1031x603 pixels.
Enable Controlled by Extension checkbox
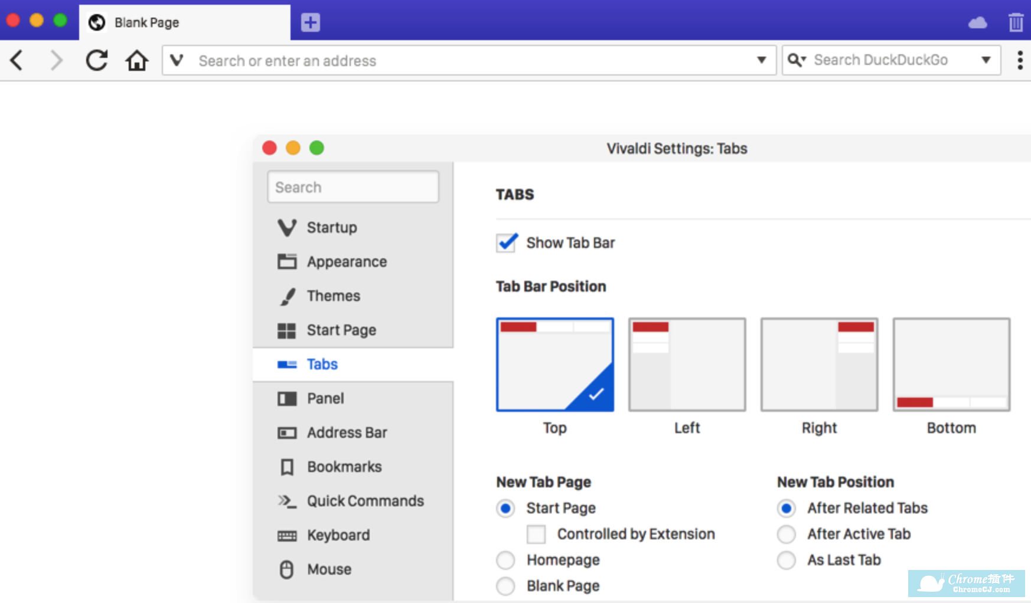536,534
